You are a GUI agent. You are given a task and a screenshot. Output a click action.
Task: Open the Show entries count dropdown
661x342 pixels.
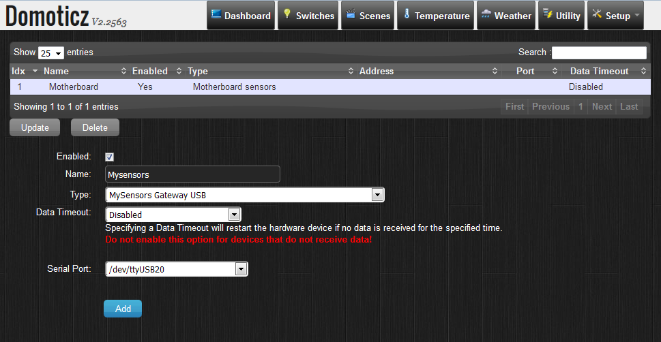click(50, 53)
